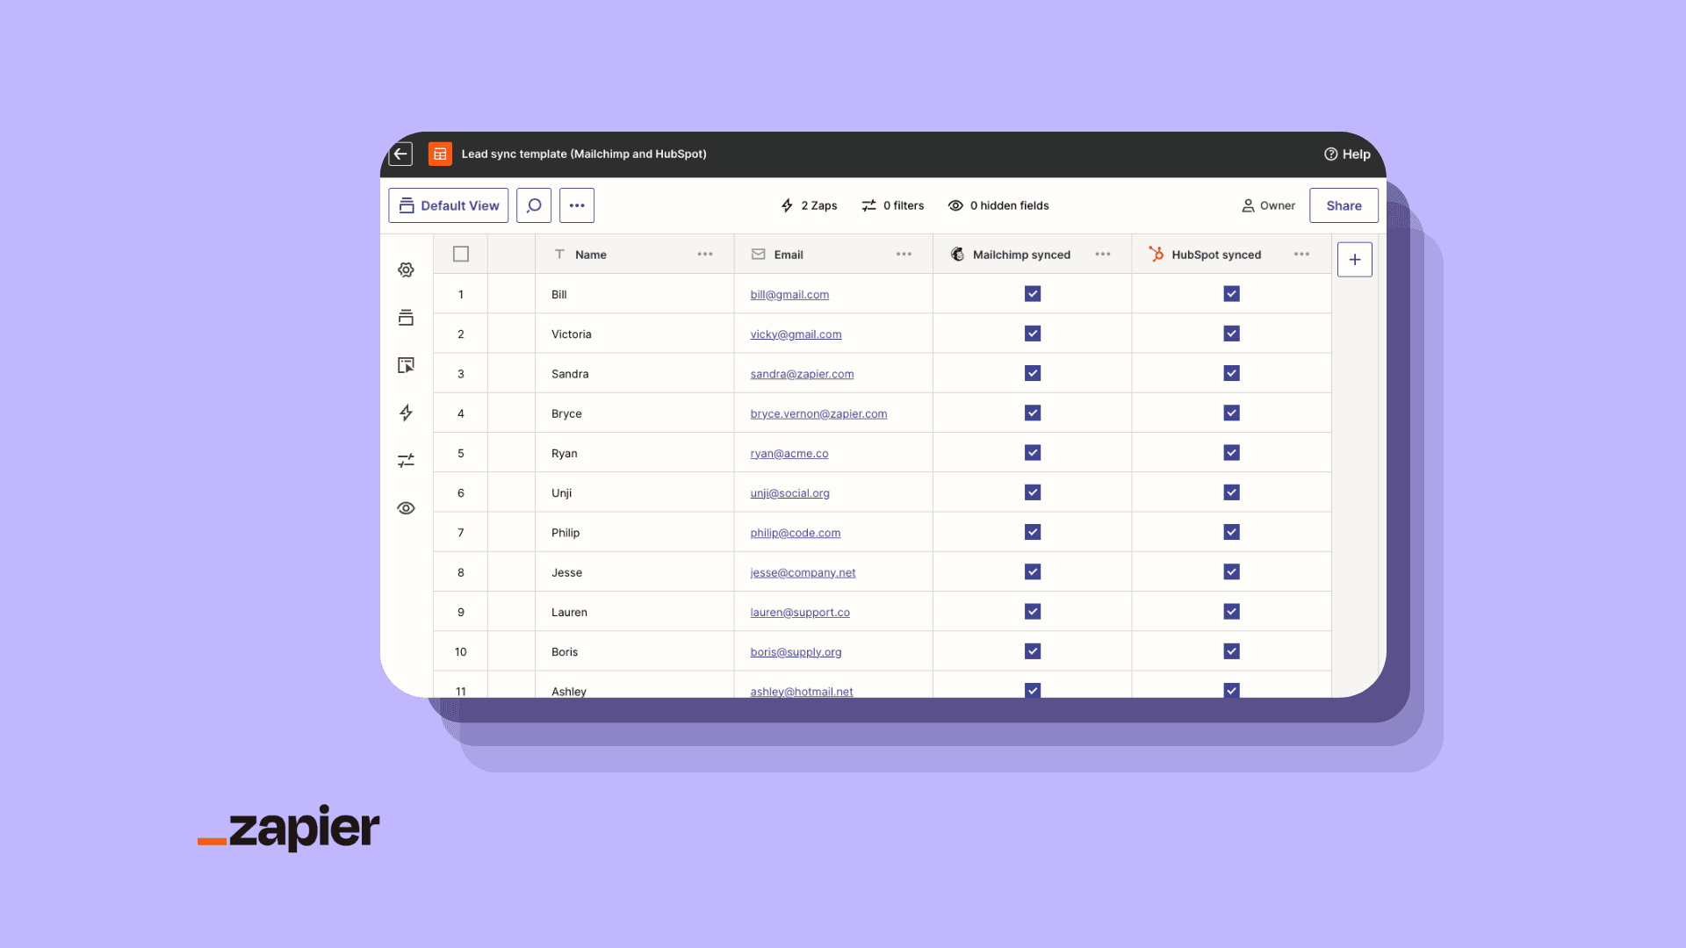The width and height of the screenshot is (1686, 948).
Task: Open the Zaps lightning icon in sidebar
Action: coord(406,413)
